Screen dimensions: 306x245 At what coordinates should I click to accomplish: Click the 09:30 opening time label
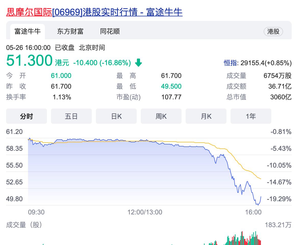[36, 212]
